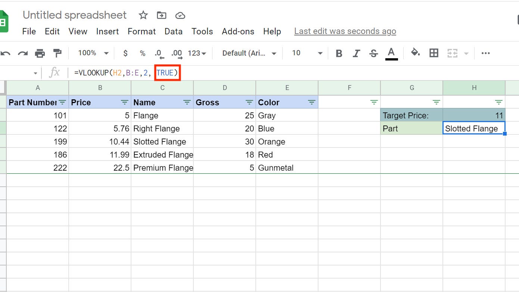
Task: Select column D header
Action: click(x=225, y=88)
